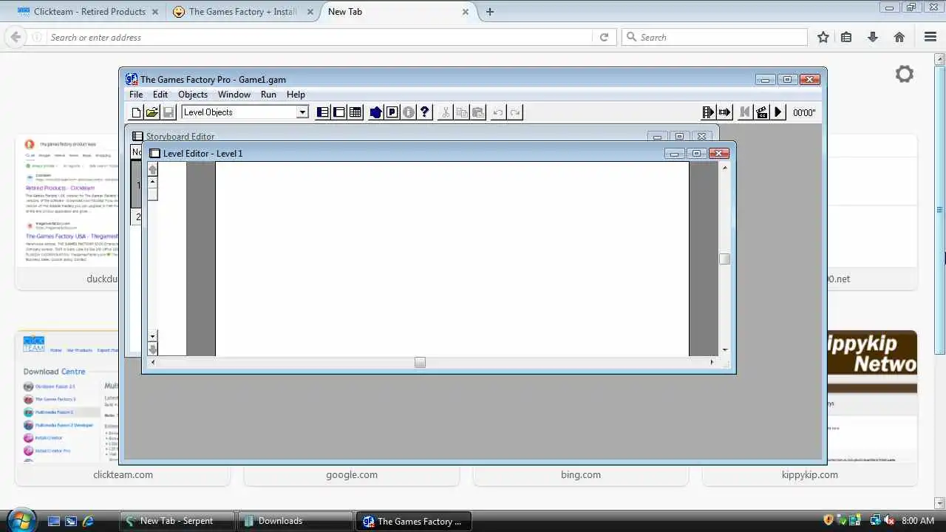Undo the last action in Games Factory

[498, 112]
